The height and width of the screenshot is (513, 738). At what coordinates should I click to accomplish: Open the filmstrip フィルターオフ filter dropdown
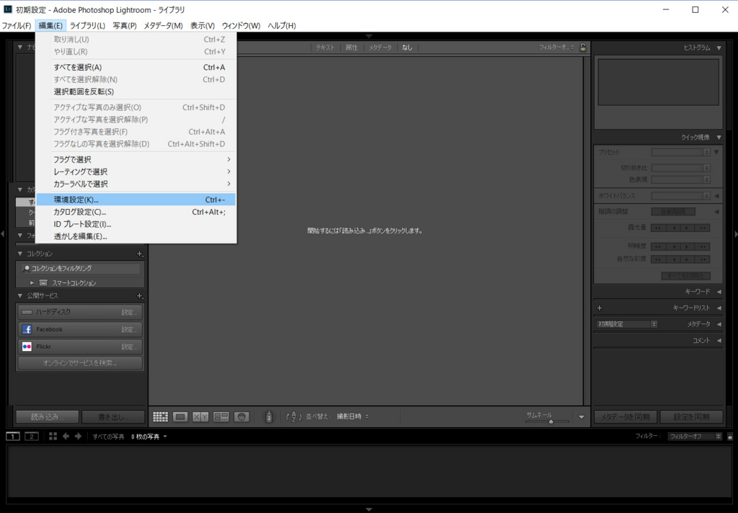(694, 437)
